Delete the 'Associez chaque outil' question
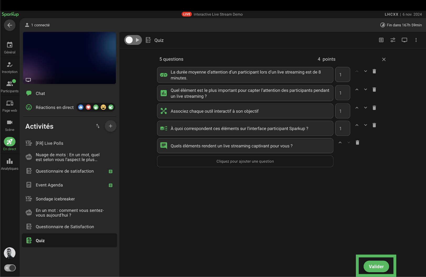Screen dimensions: 426x277 point(374,108)
